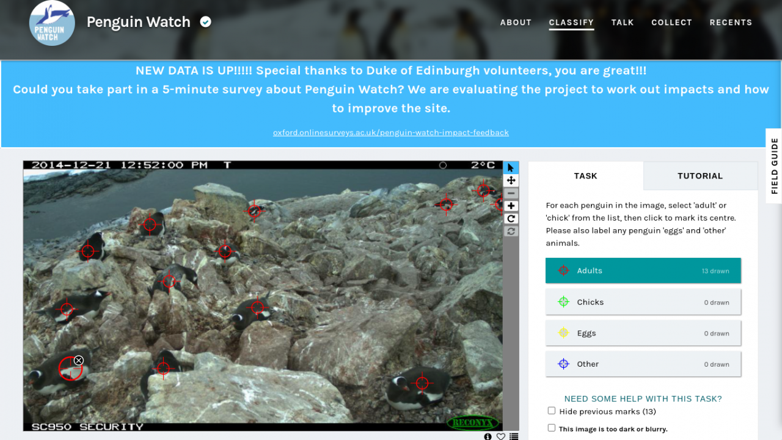Check Hide previous marks (13)

click(552, 411)
